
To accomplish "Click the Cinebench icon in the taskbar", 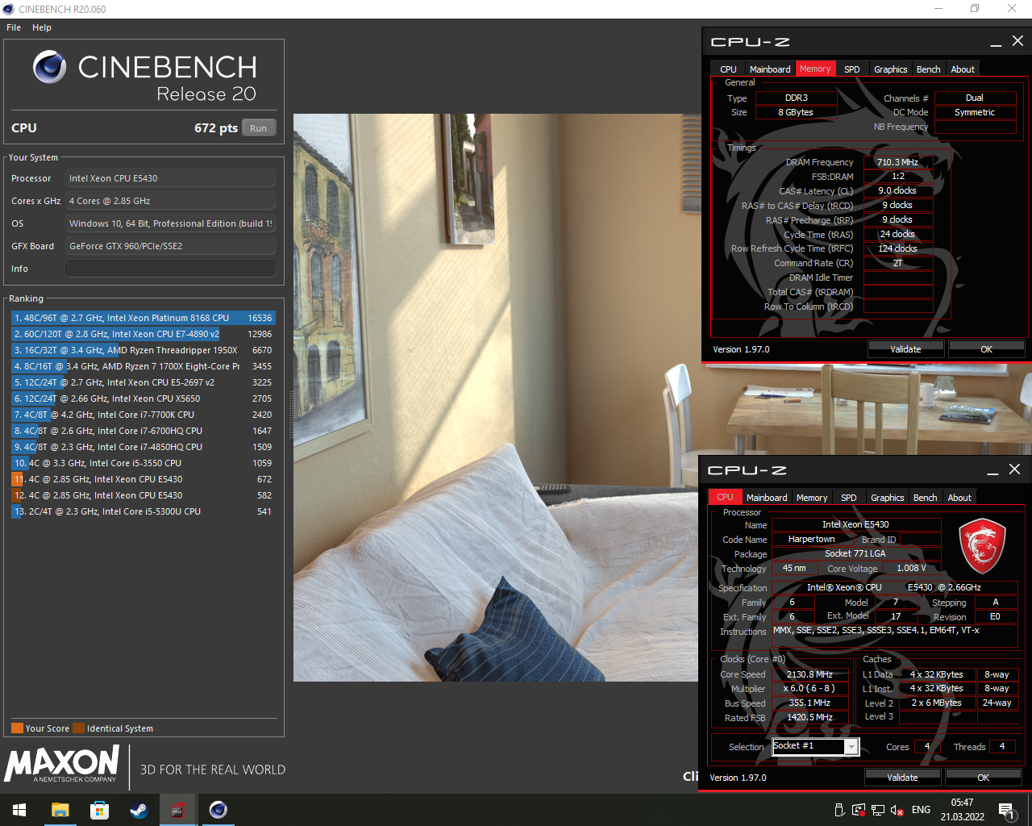I will coord(218,810).
